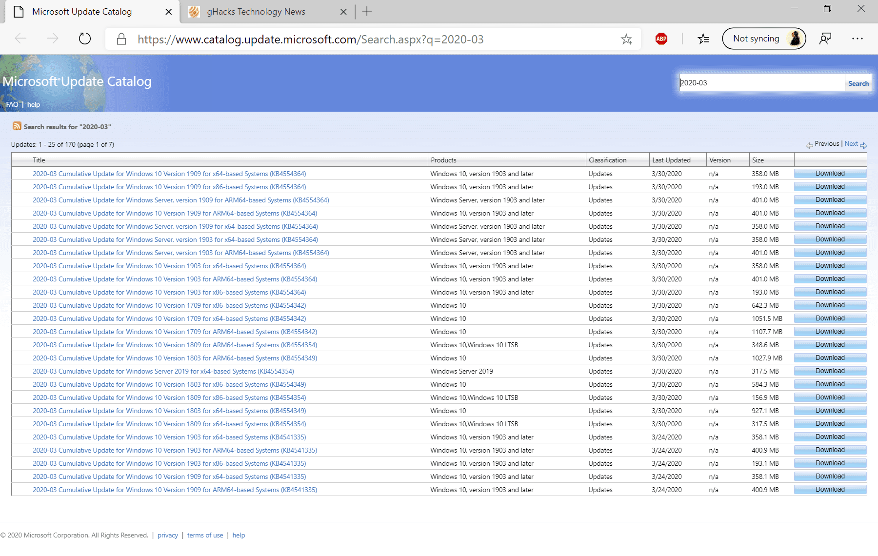Close the gHacks Technology News tab
This screenshot has width=878, height=556.
343,12
